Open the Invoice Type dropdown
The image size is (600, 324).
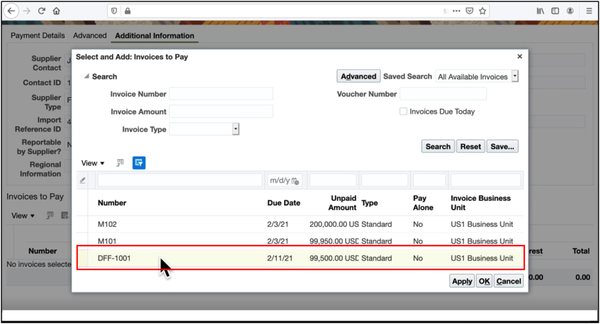pyautogui.click(x=236, y=129)
